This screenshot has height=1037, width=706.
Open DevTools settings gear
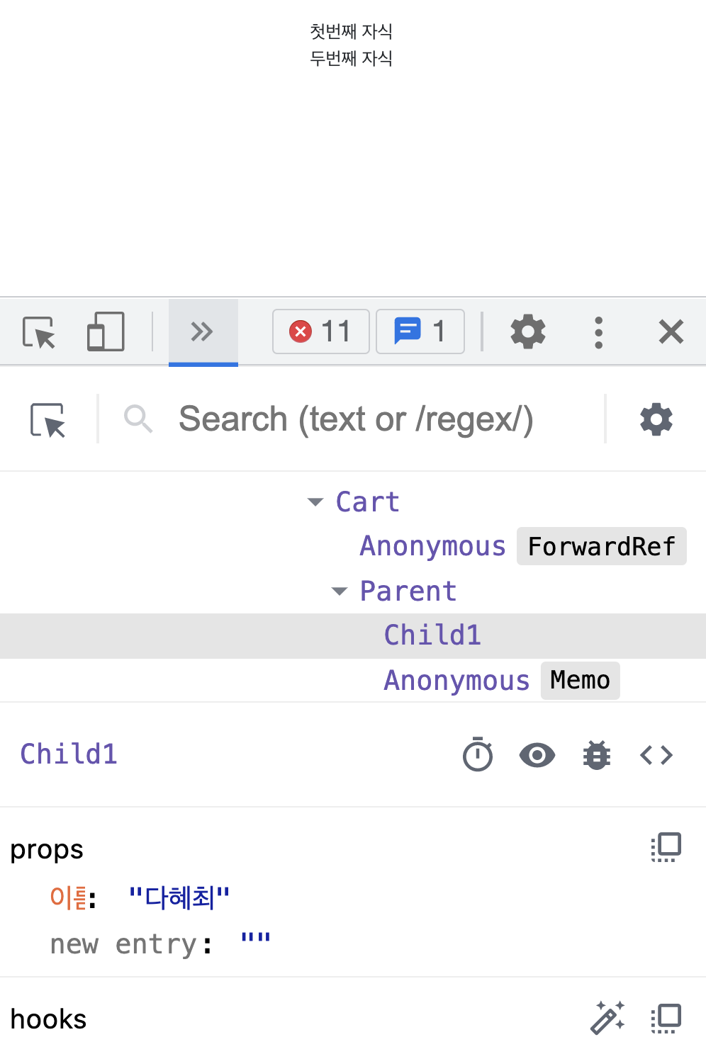tap(528, 331)
